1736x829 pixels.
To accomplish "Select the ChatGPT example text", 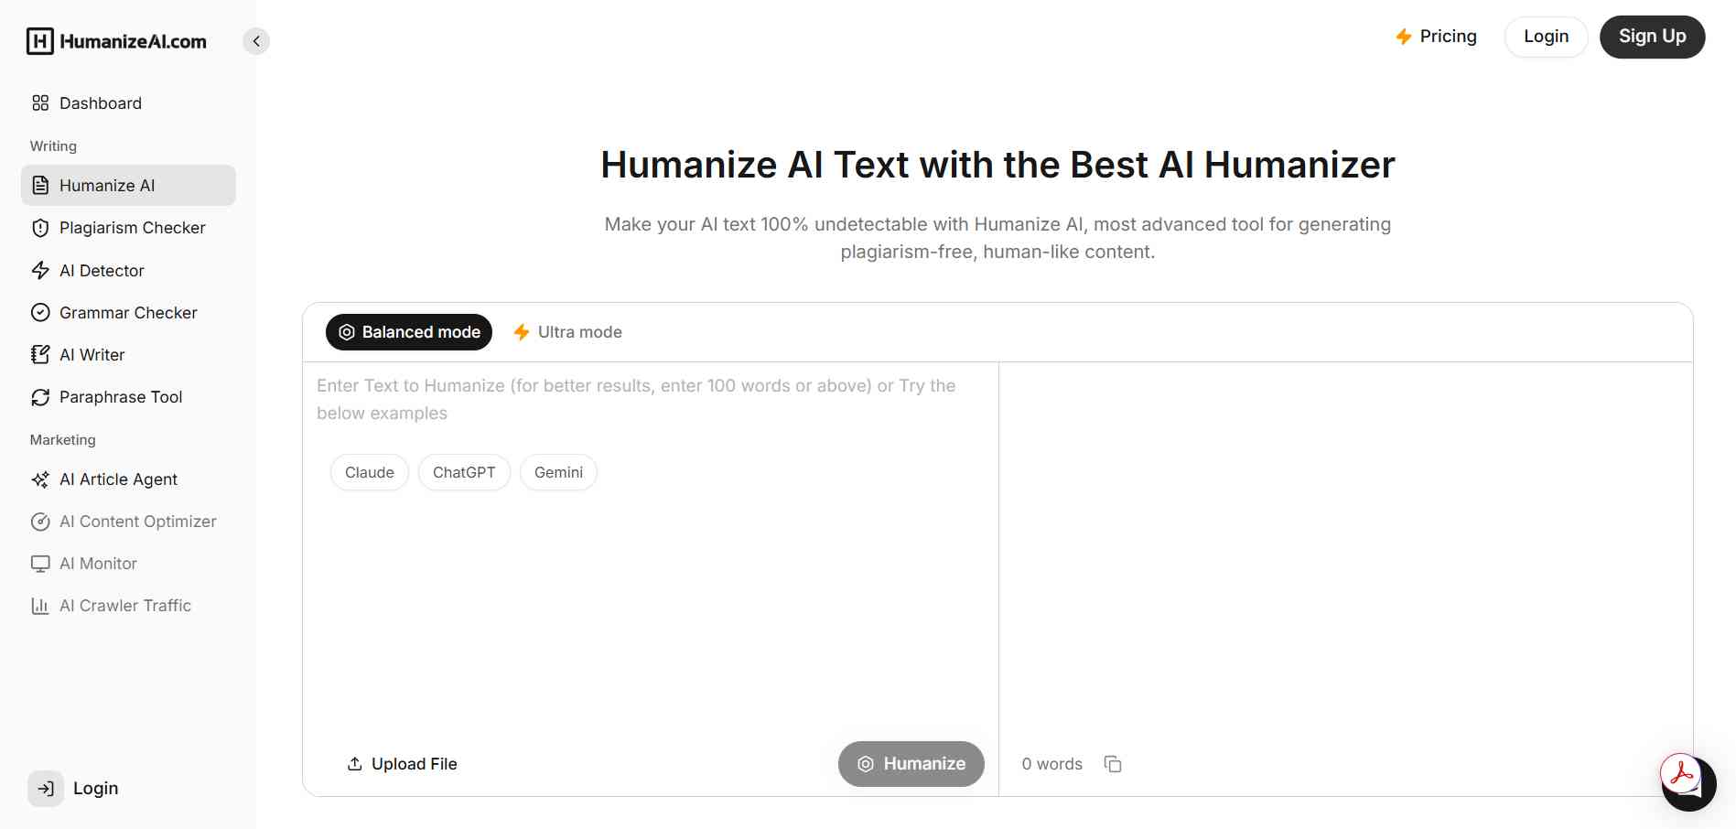I will click(464, 472).
